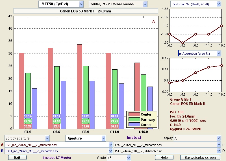The width and height of the screenshot is (226, 161).
Task: Open file D TSEII_24mm_f16 dropdown
Action: point(167,151)
